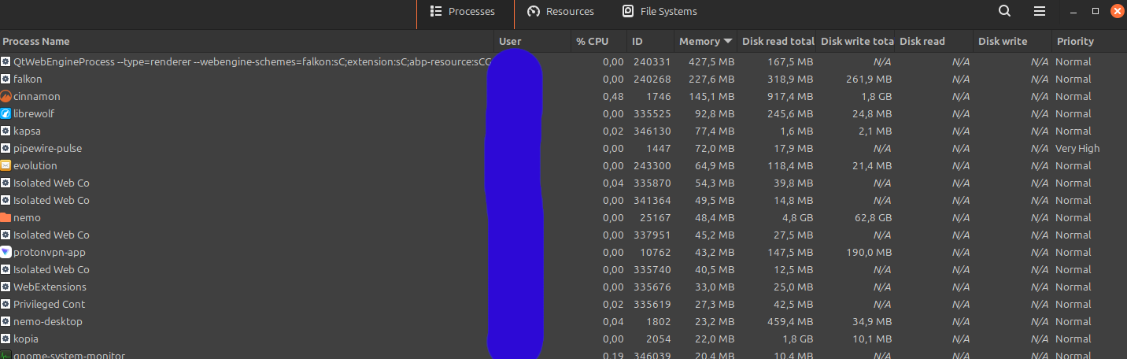The image size is (1127, 359).
Task: Minimize the System Monitor window
Action: [x=1073, y=12]
